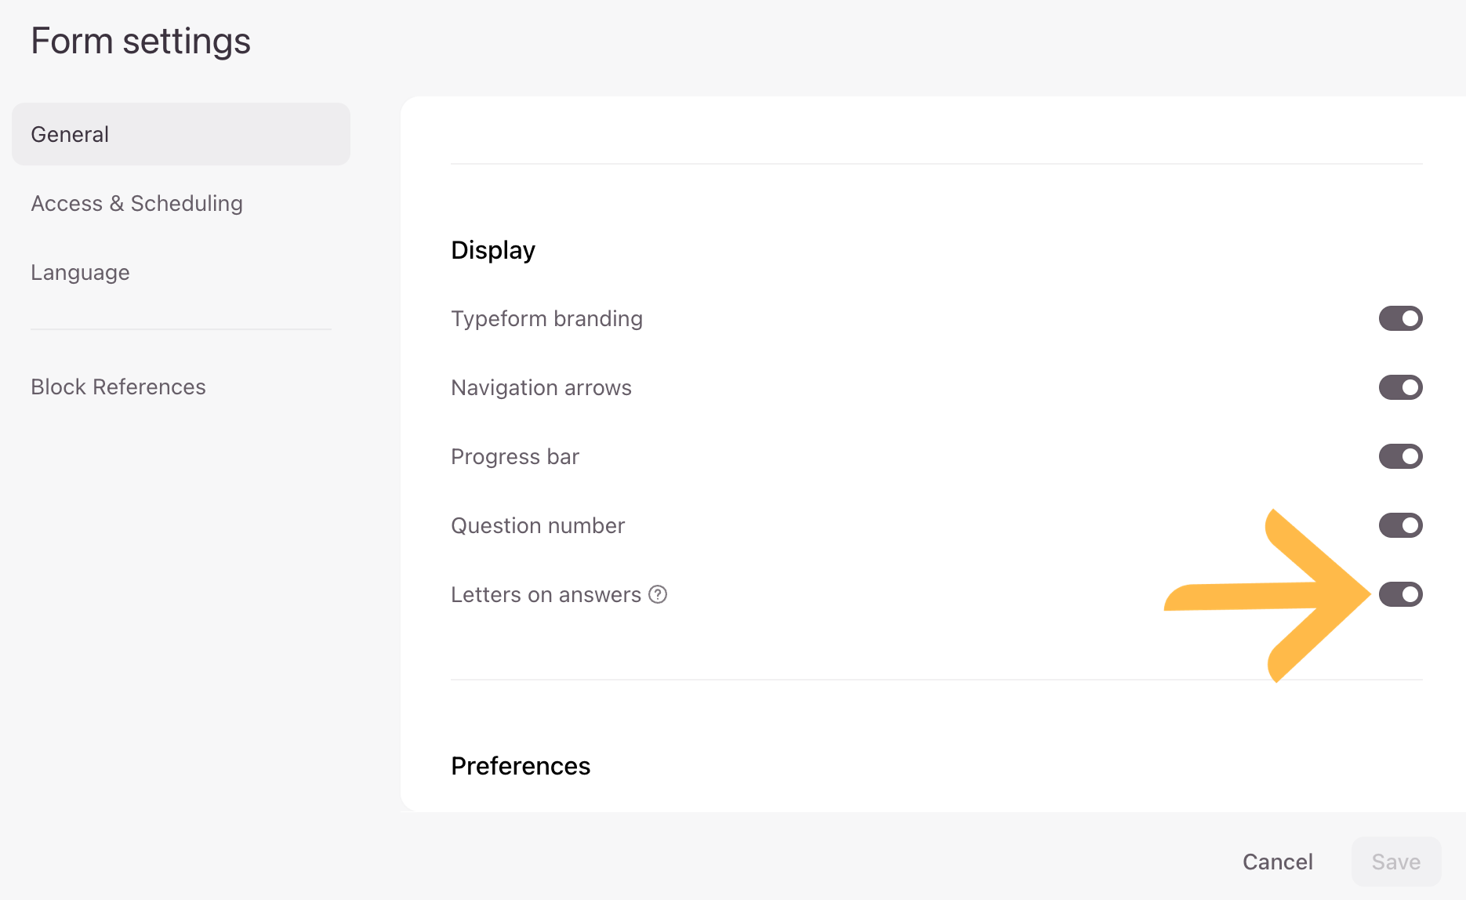Click the Cancel button
This screenshot has height=900, width=1466.
click(x=1277, y=862)
